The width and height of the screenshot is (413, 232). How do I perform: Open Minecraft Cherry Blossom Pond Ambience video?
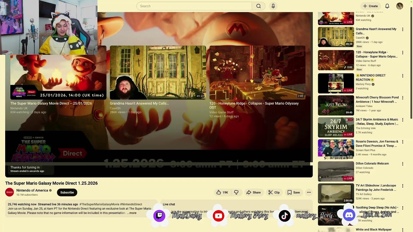377,99
